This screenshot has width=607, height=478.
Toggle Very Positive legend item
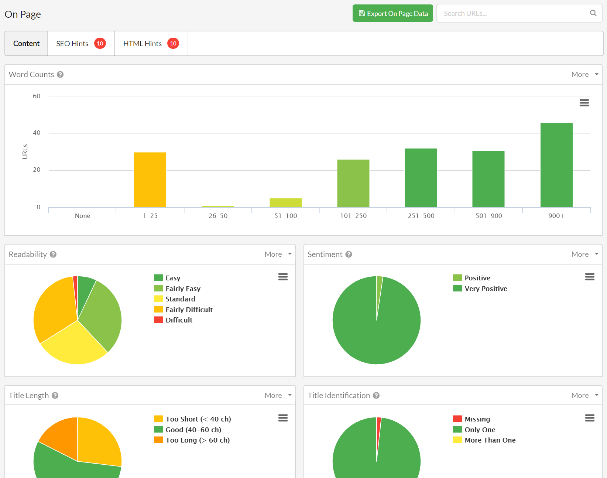pos(480,288)
